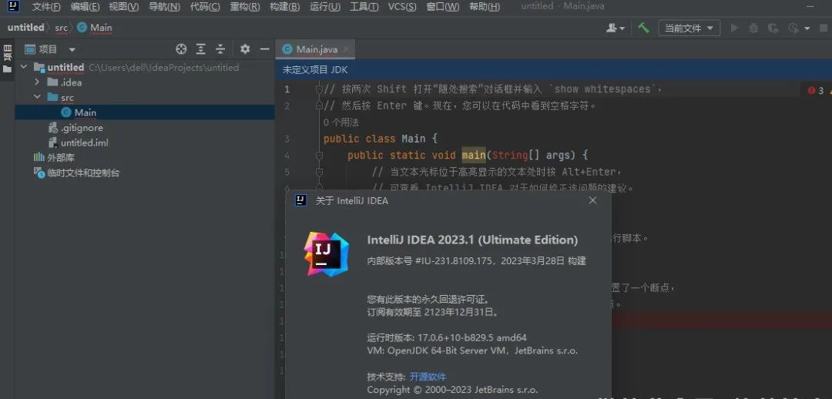
Task: Open the project panel gear settings
Action: (245, 49)
